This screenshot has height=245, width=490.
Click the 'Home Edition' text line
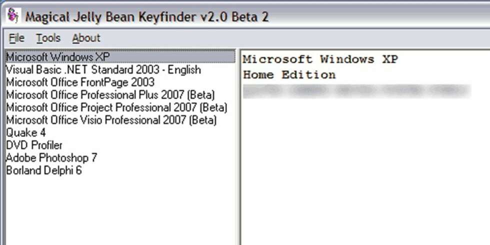pyautogui.click(x=289, y=74)
